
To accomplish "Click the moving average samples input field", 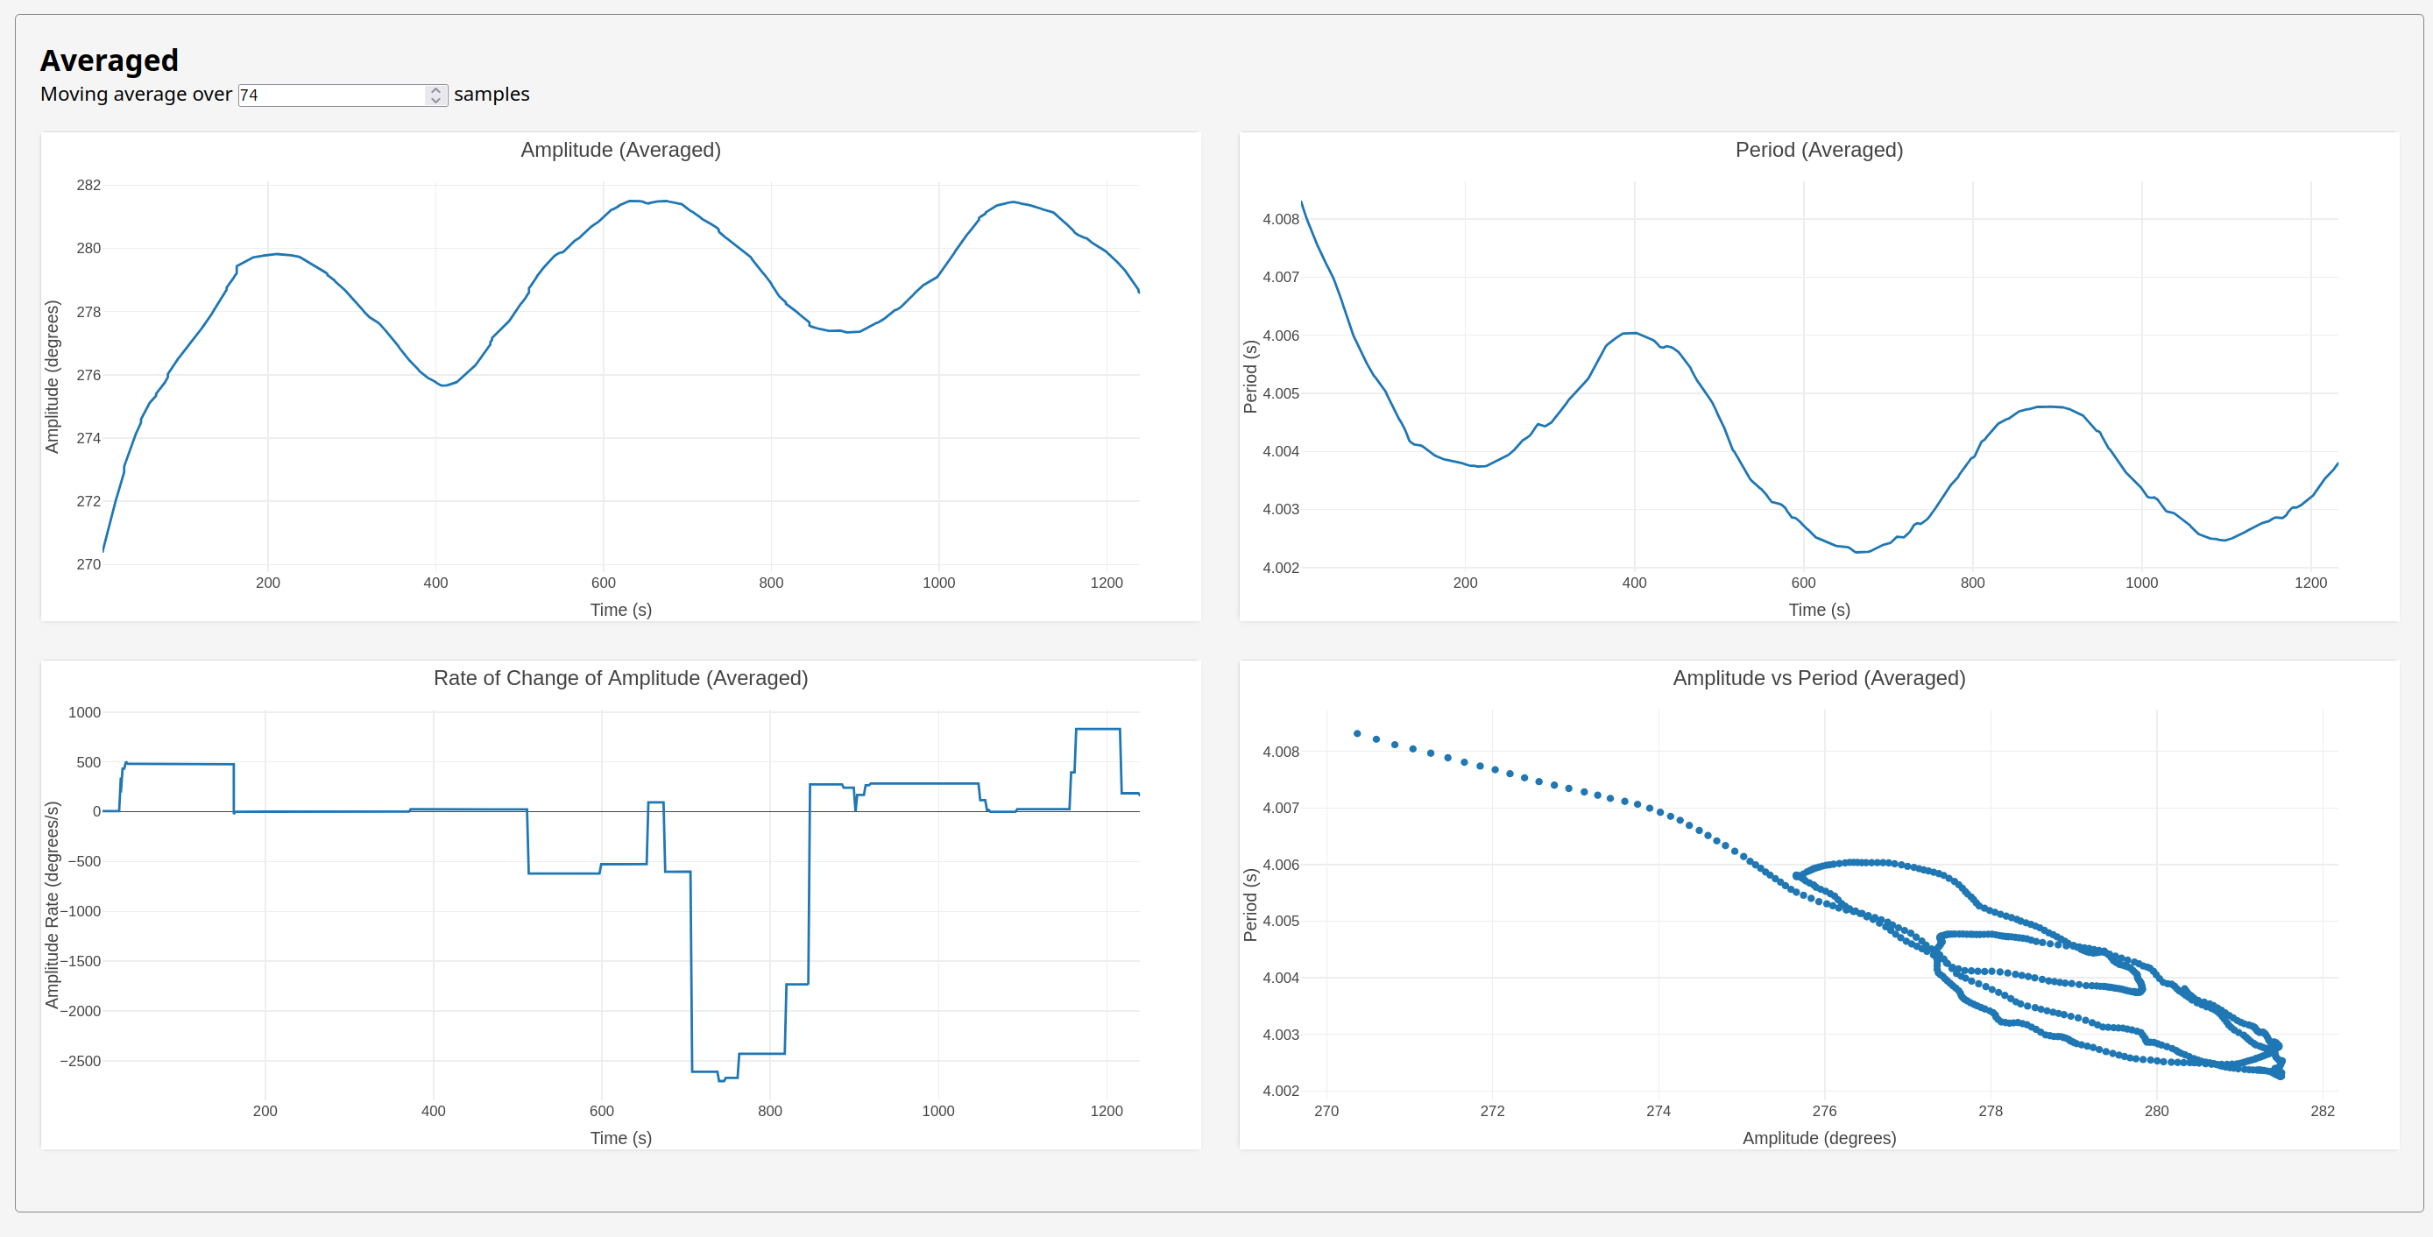I will coord(342,95).
